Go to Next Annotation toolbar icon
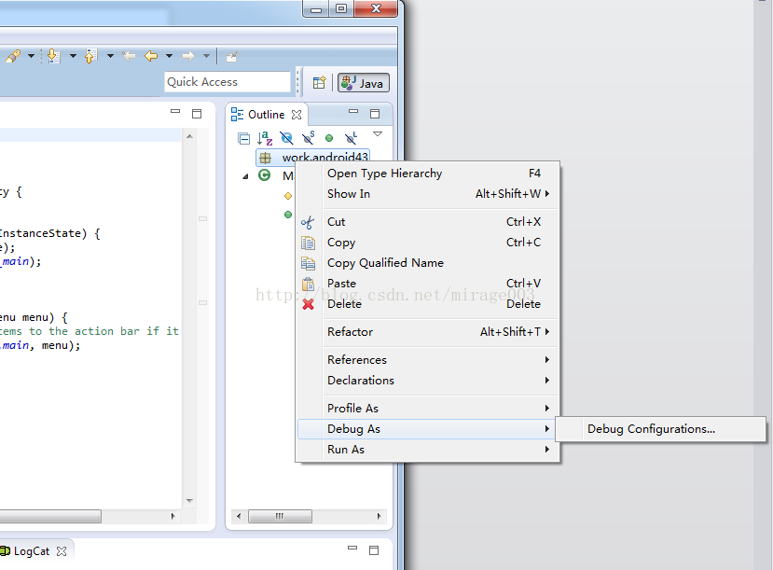This screenshot has height=570, width=773. coord(53,56)
